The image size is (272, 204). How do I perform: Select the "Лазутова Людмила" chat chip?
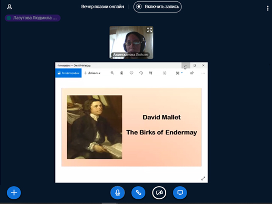point(32,18)
